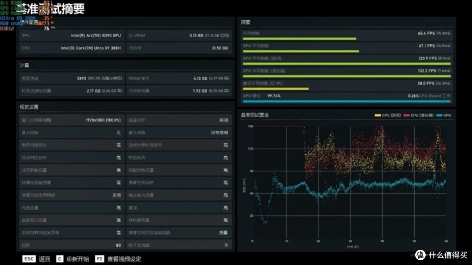Click the 0.26% CPU-Bound value
Image resolution: width=472 pixels, height=265 pixels.
coord(413,96)
